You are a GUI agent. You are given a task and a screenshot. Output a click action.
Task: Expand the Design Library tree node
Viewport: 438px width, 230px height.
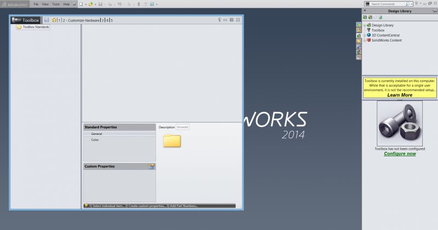(365, 25)
